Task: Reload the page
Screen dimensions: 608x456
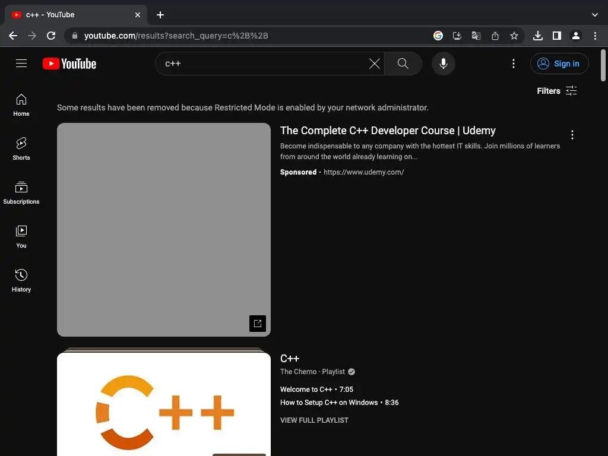Action: coord(51,36)
